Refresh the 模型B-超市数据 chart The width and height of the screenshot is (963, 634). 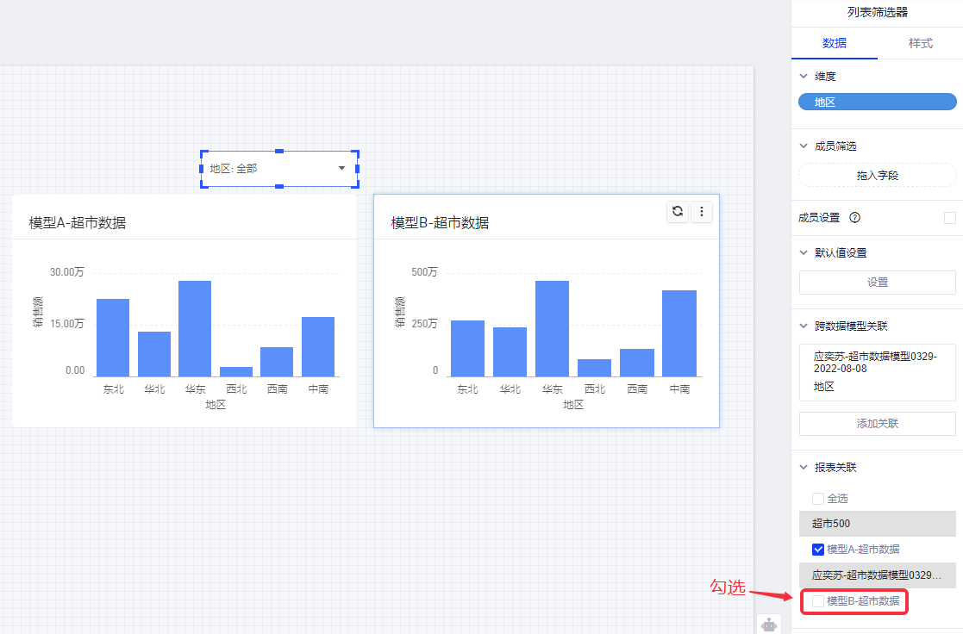678,211
